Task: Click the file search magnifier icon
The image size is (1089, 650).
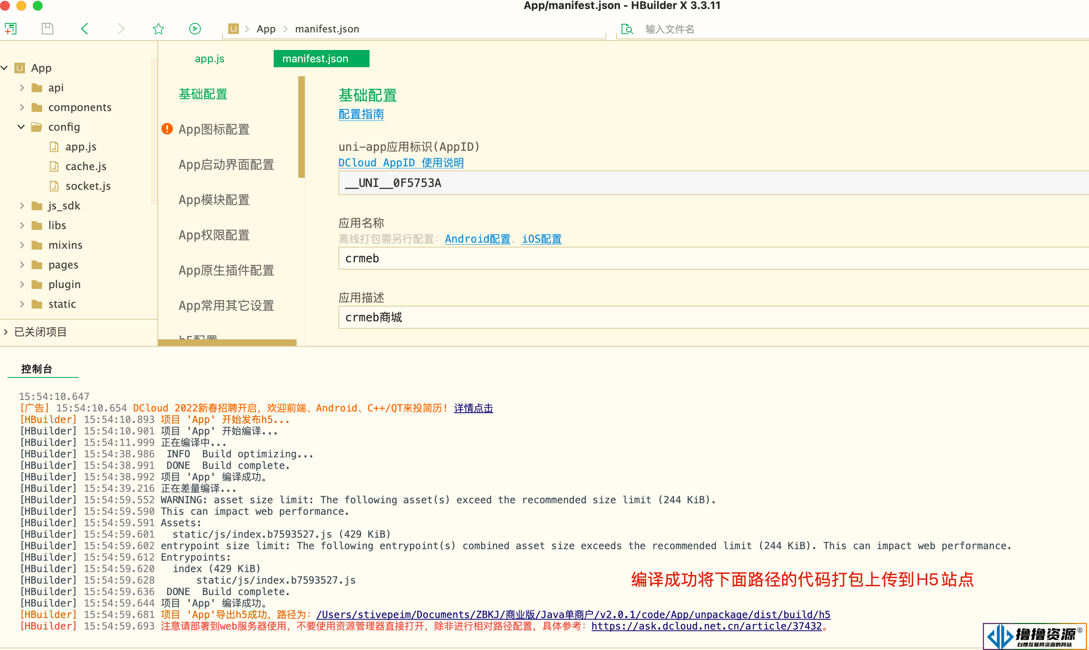Action: tap(627, 29)
